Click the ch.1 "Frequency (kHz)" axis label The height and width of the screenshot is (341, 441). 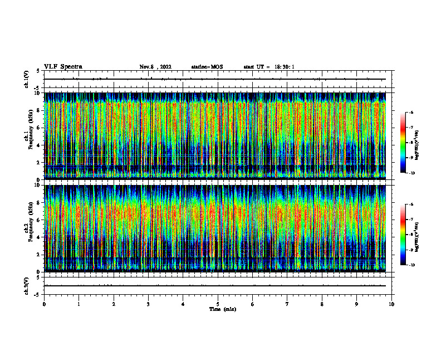pos(30,130)
